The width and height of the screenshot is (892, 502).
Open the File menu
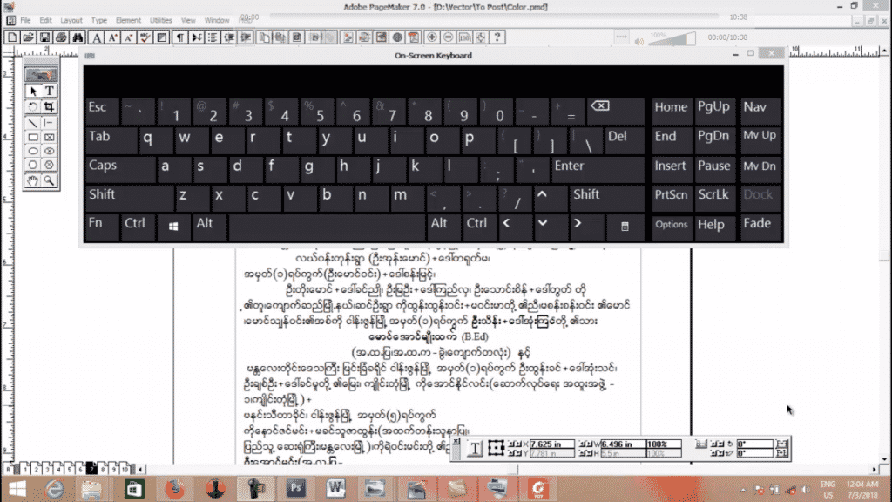(x=25, y=20)
